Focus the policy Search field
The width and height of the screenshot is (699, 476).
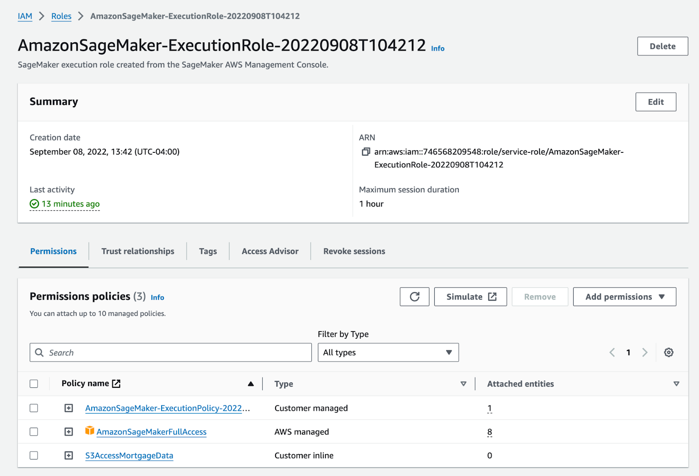170,352
